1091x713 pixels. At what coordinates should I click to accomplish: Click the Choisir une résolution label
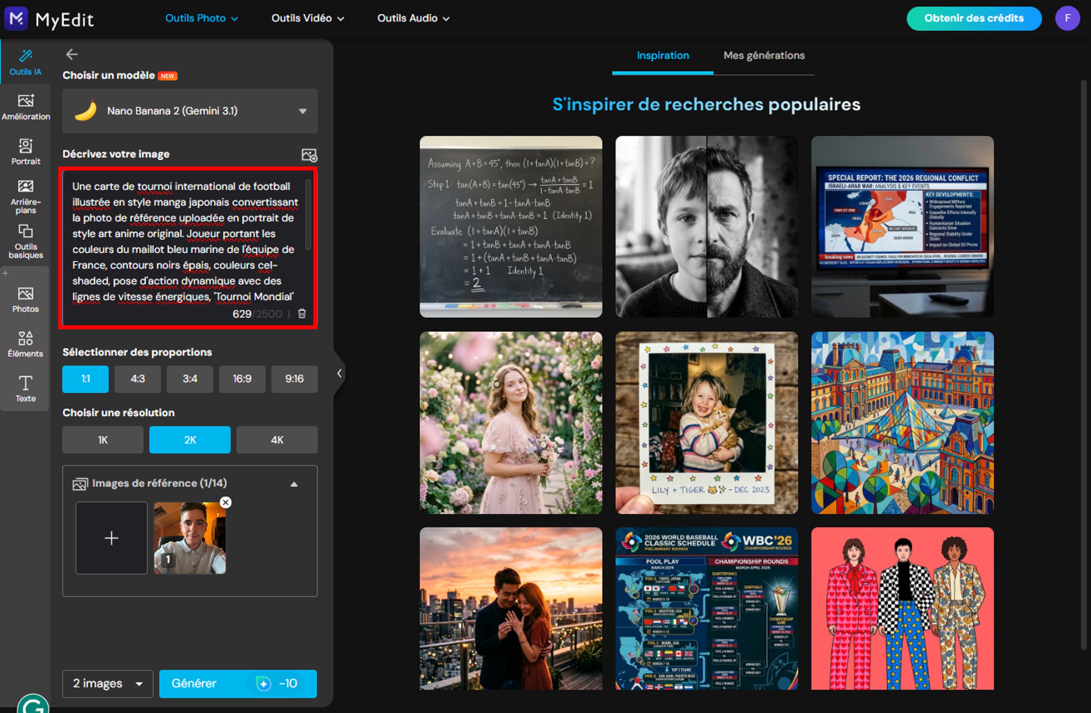[119, 413]
